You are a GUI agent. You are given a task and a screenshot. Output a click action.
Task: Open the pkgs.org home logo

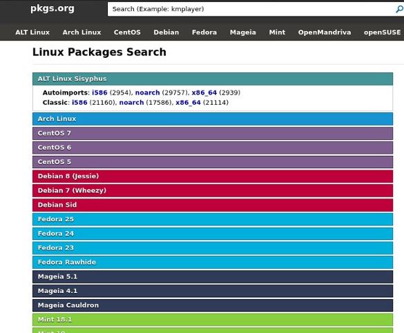[x=52, y=8]
